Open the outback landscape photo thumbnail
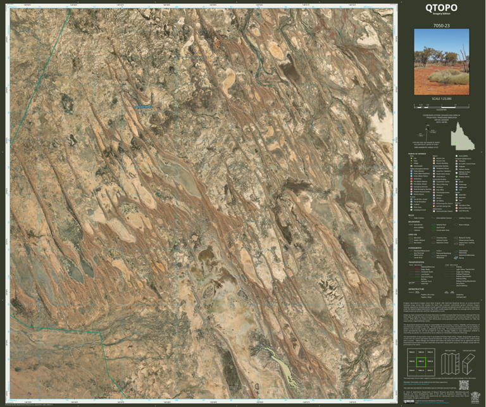 442,62
